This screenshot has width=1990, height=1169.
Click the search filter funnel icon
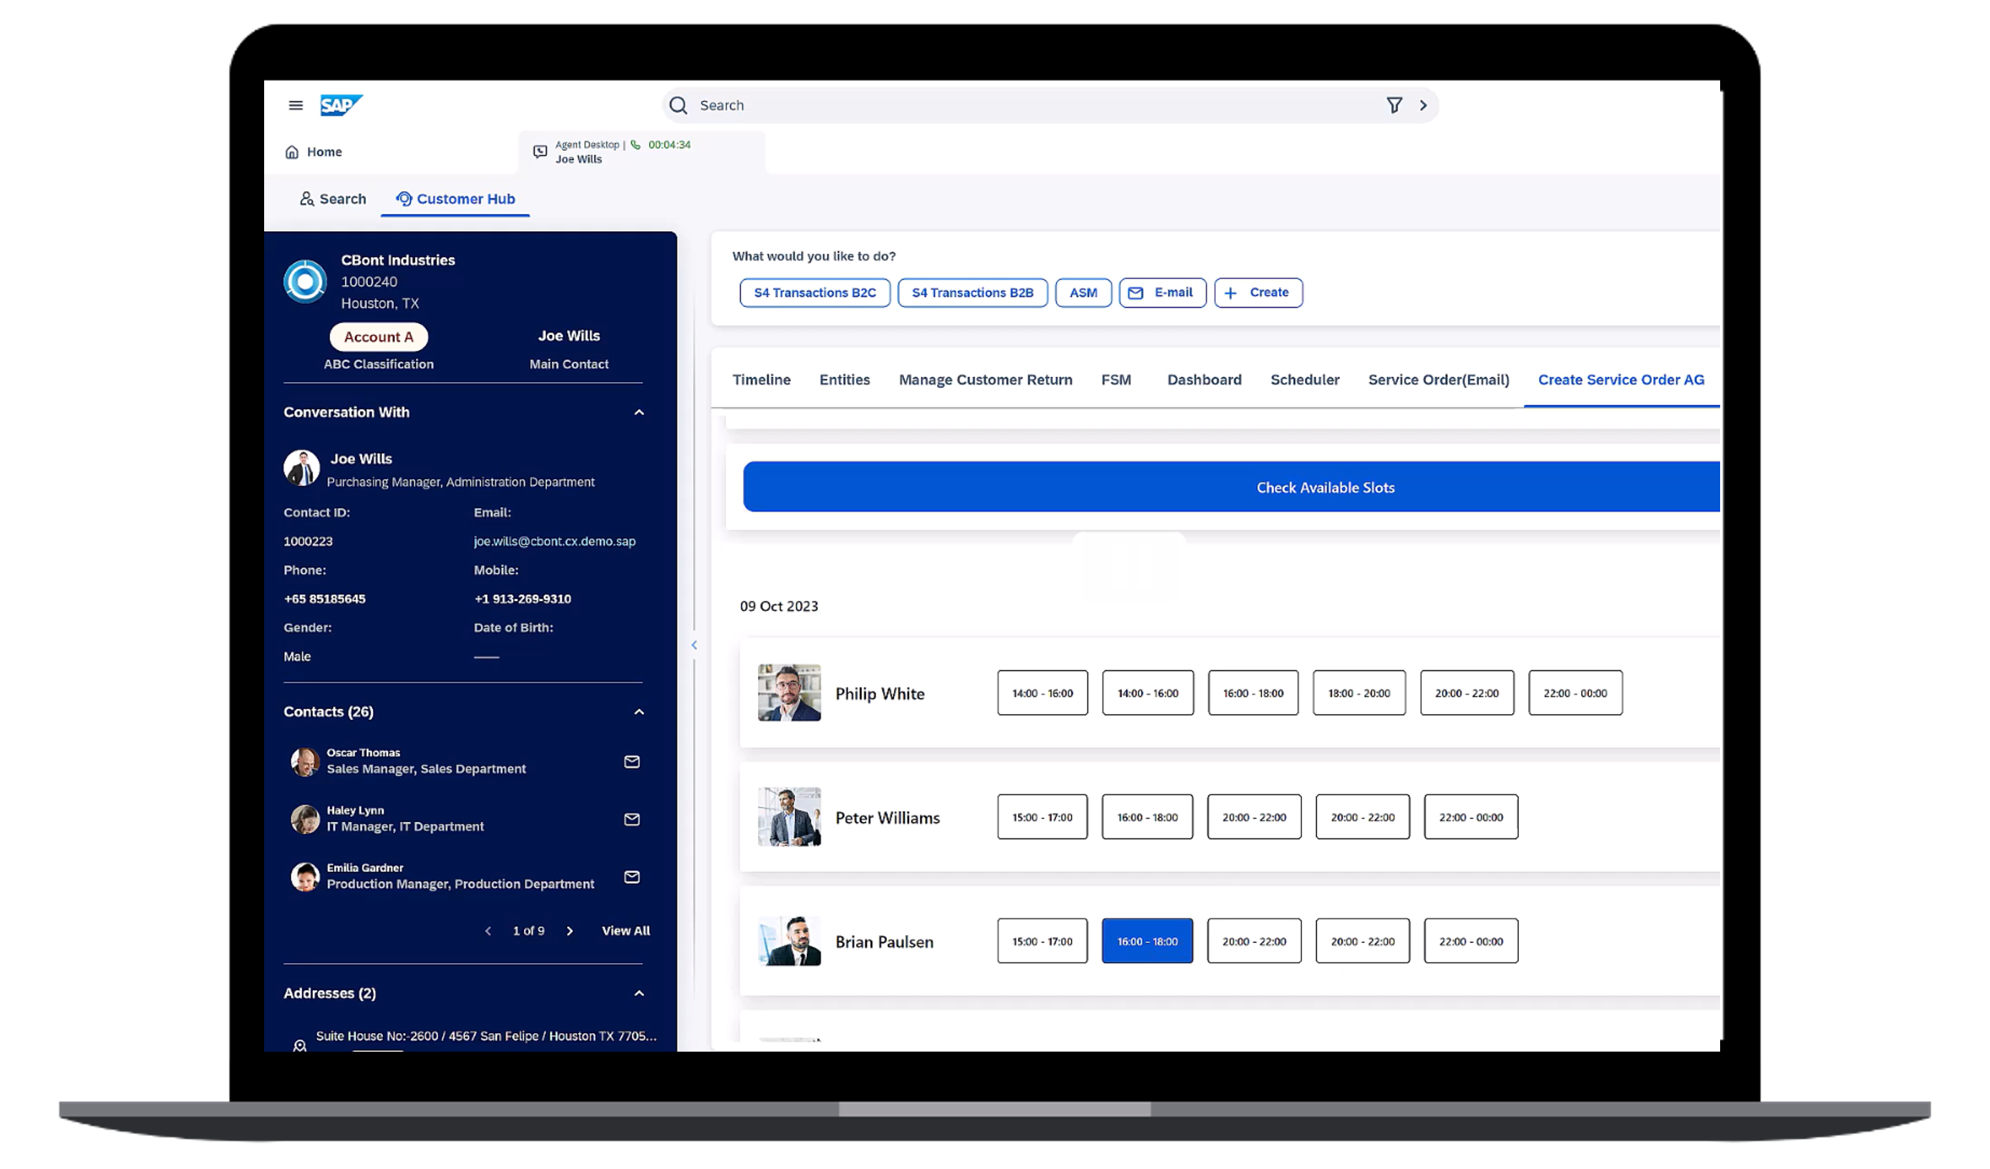(1394, 105)
